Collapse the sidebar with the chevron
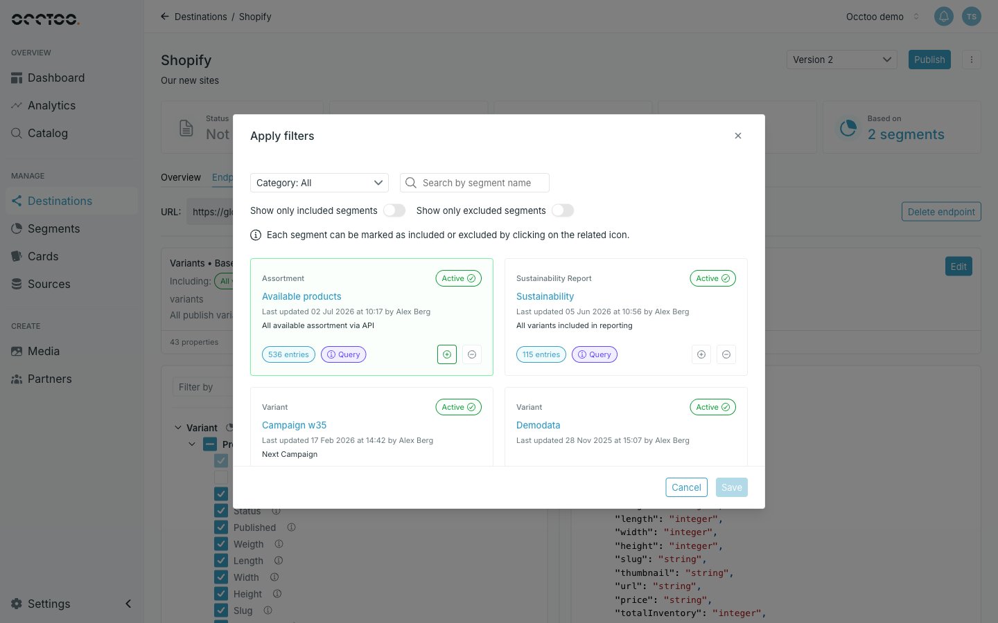Image resolution: width=998 pixels, height=623 pixels. pyautogui.click(x=128, y=604)
